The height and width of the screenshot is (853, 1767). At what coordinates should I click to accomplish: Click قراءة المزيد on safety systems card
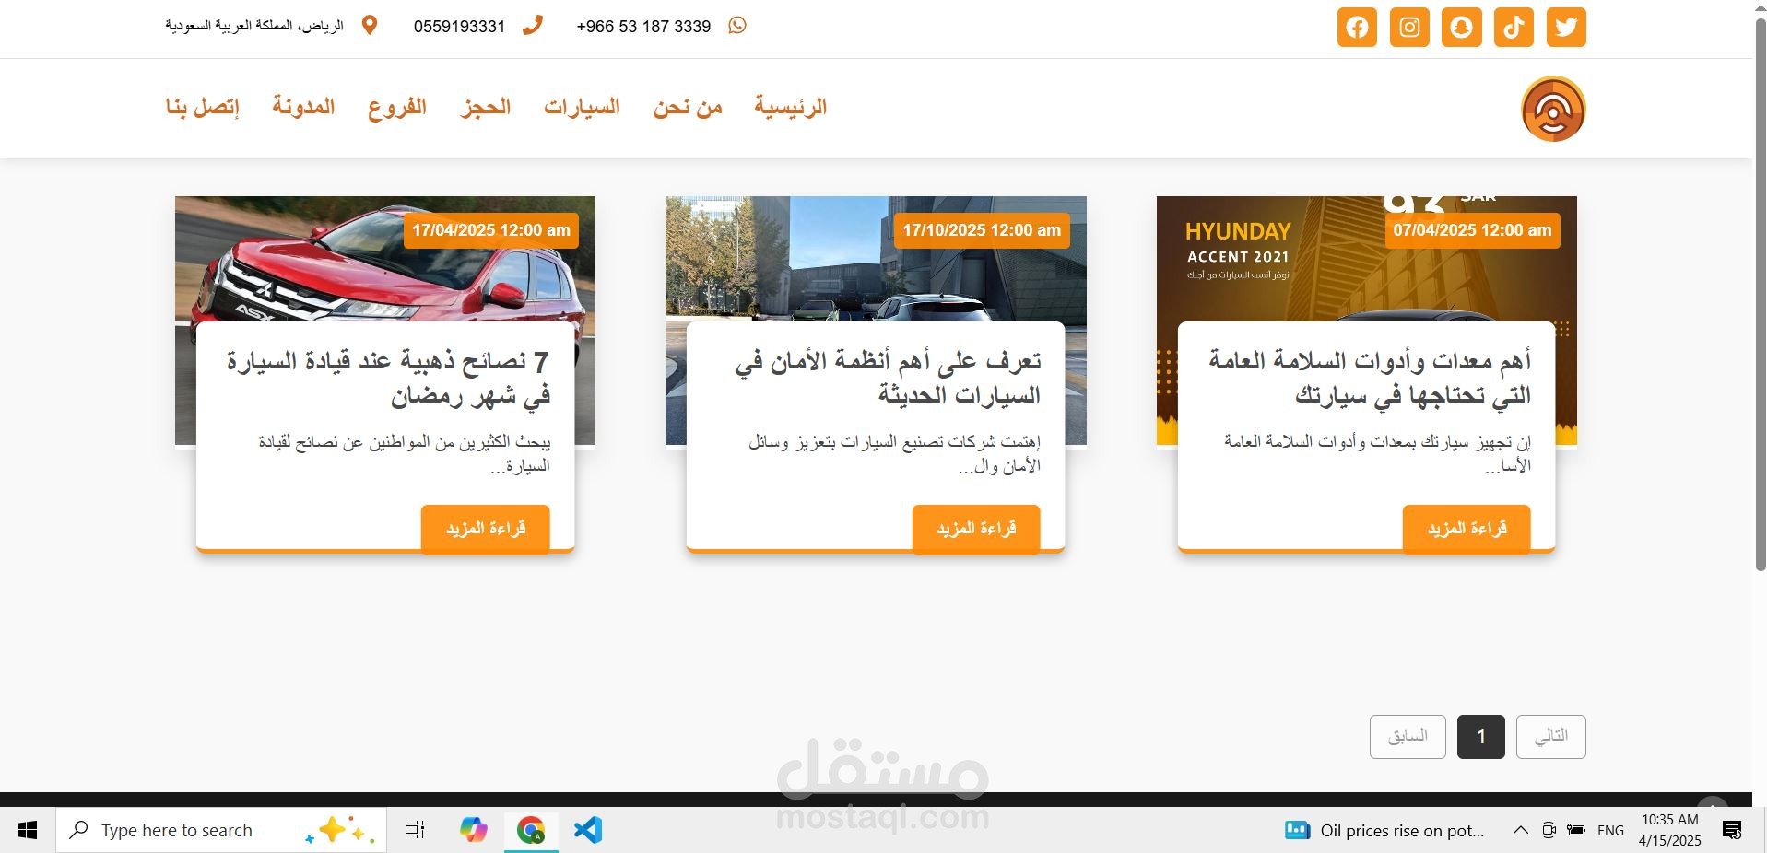click(976, 529)
